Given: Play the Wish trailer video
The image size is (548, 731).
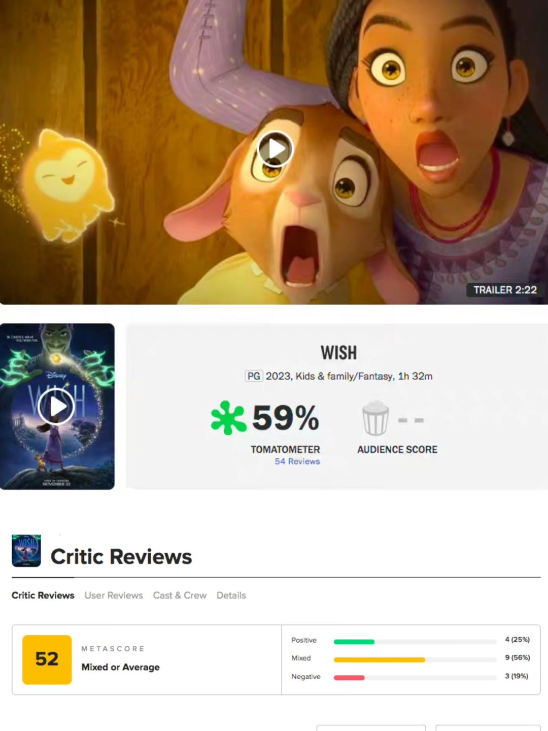Looking at the screenshot, I should coord(276,149).
